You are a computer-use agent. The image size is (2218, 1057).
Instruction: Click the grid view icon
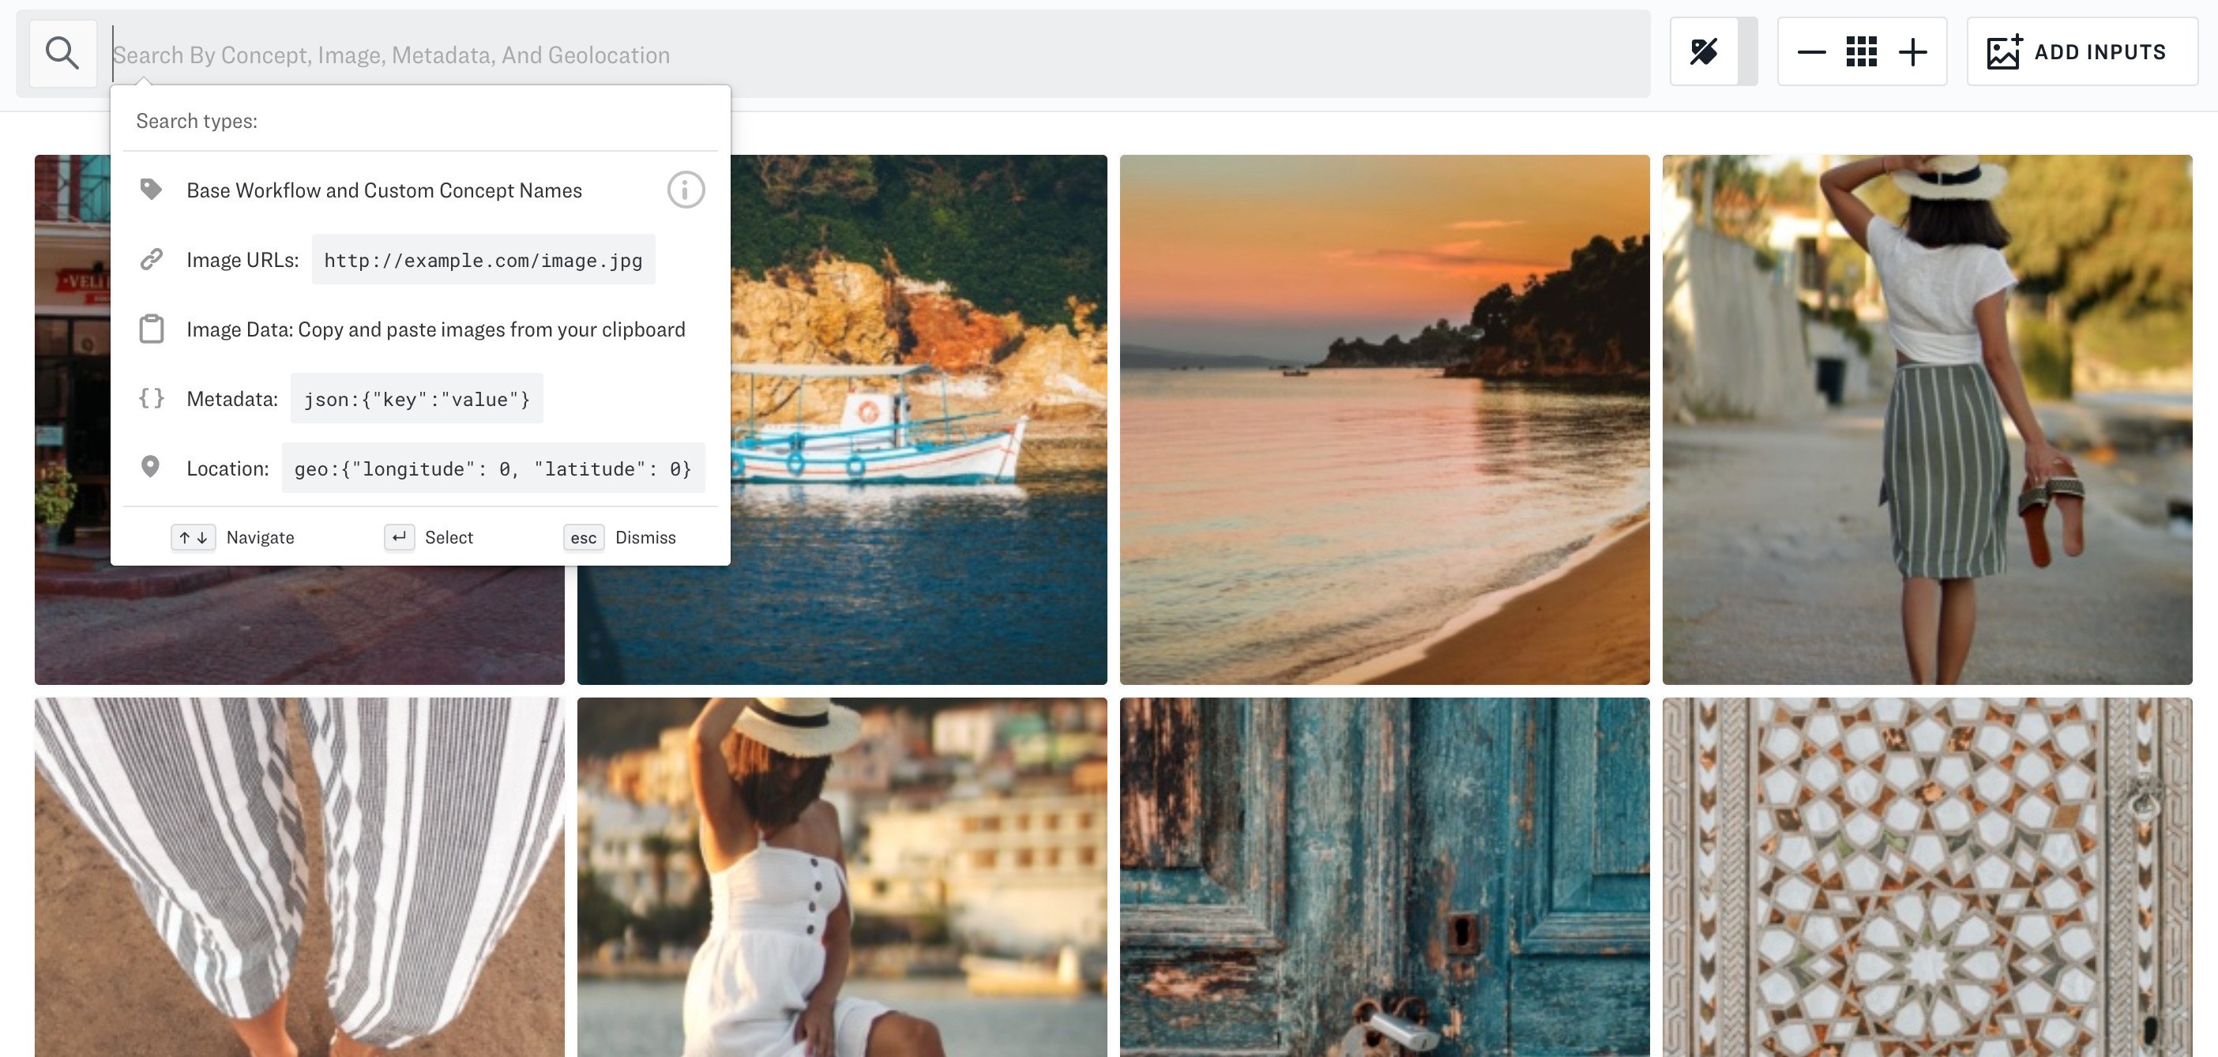click(x=1861, y=53)
